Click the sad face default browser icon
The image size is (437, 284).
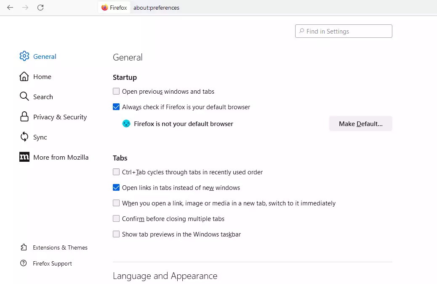[x=126, y=124]
